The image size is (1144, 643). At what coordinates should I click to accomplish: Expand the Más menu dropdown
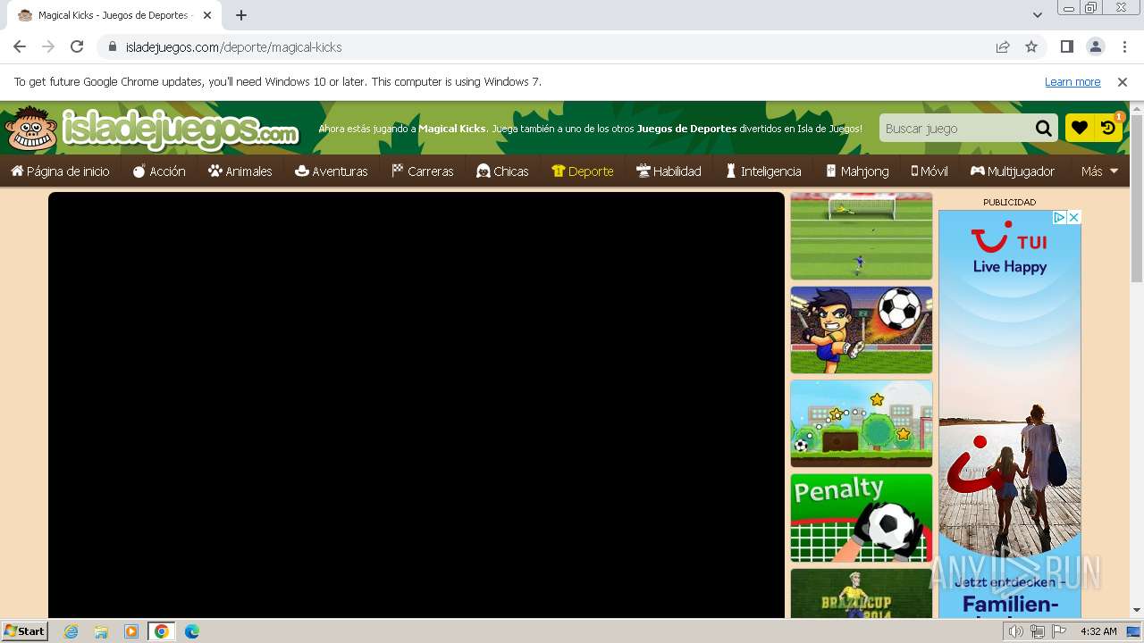(1099, 171)
